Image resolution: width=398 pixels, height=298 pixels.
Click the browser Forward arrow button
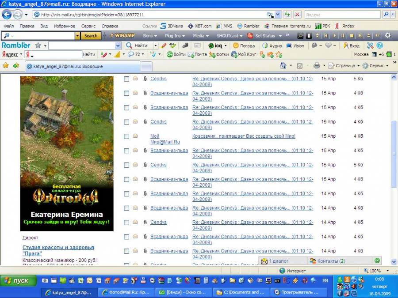(18, 15)
